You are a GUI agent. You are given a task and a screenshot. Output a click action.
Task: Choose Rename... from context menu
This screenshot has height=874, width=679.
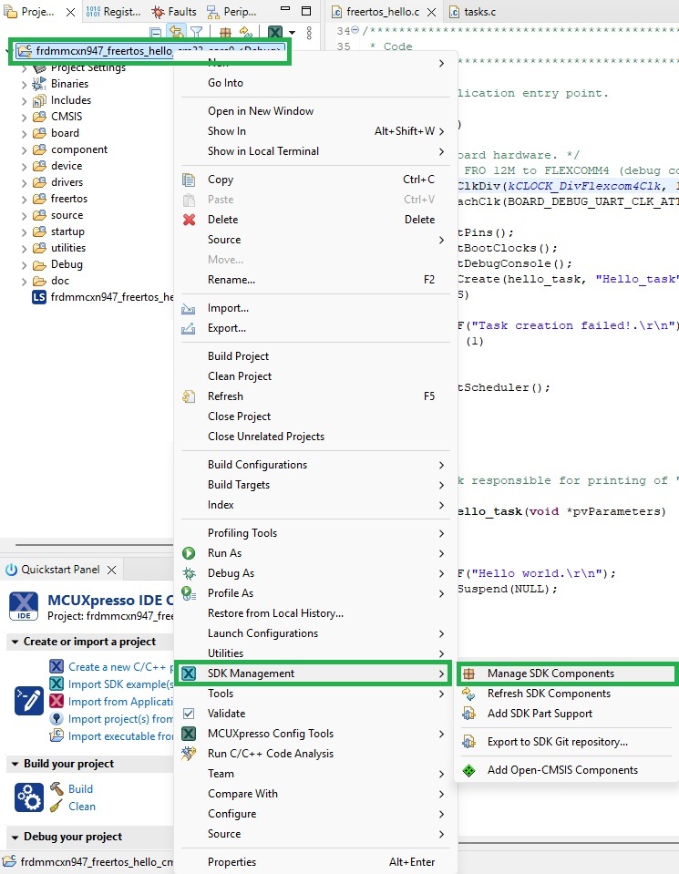(x=231, y=279)
